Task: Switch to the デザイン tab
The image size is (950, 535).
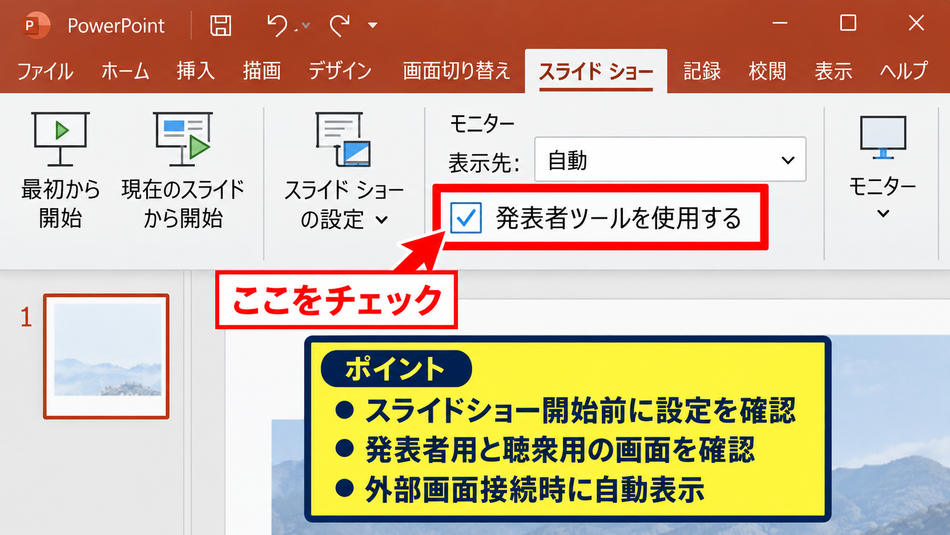Action: pyautogui.click(x=340, y=71)
